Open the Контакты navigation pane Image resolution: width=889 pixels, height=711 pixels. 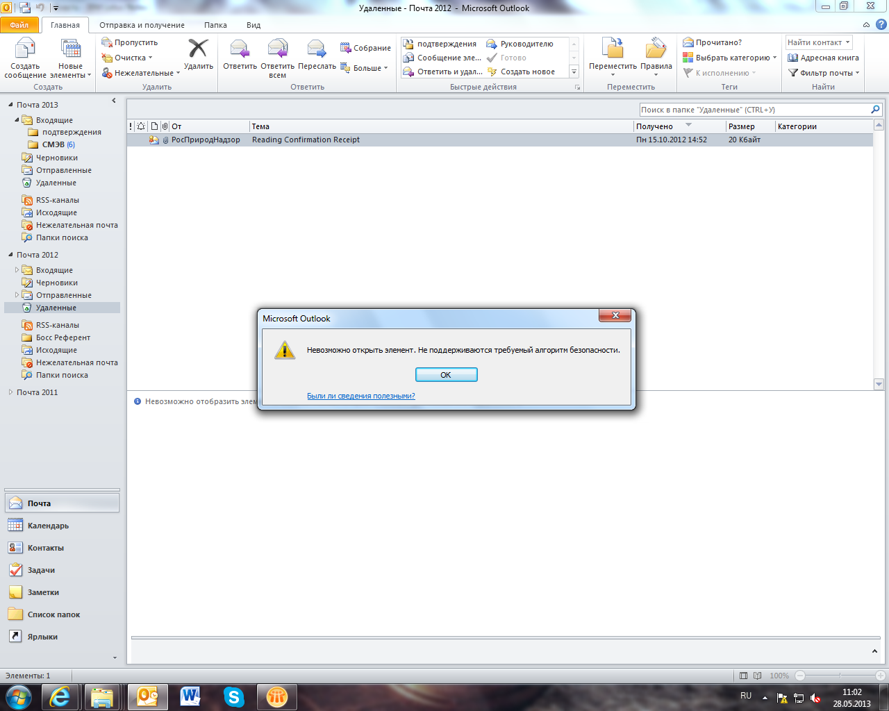[x=62, y=548]
